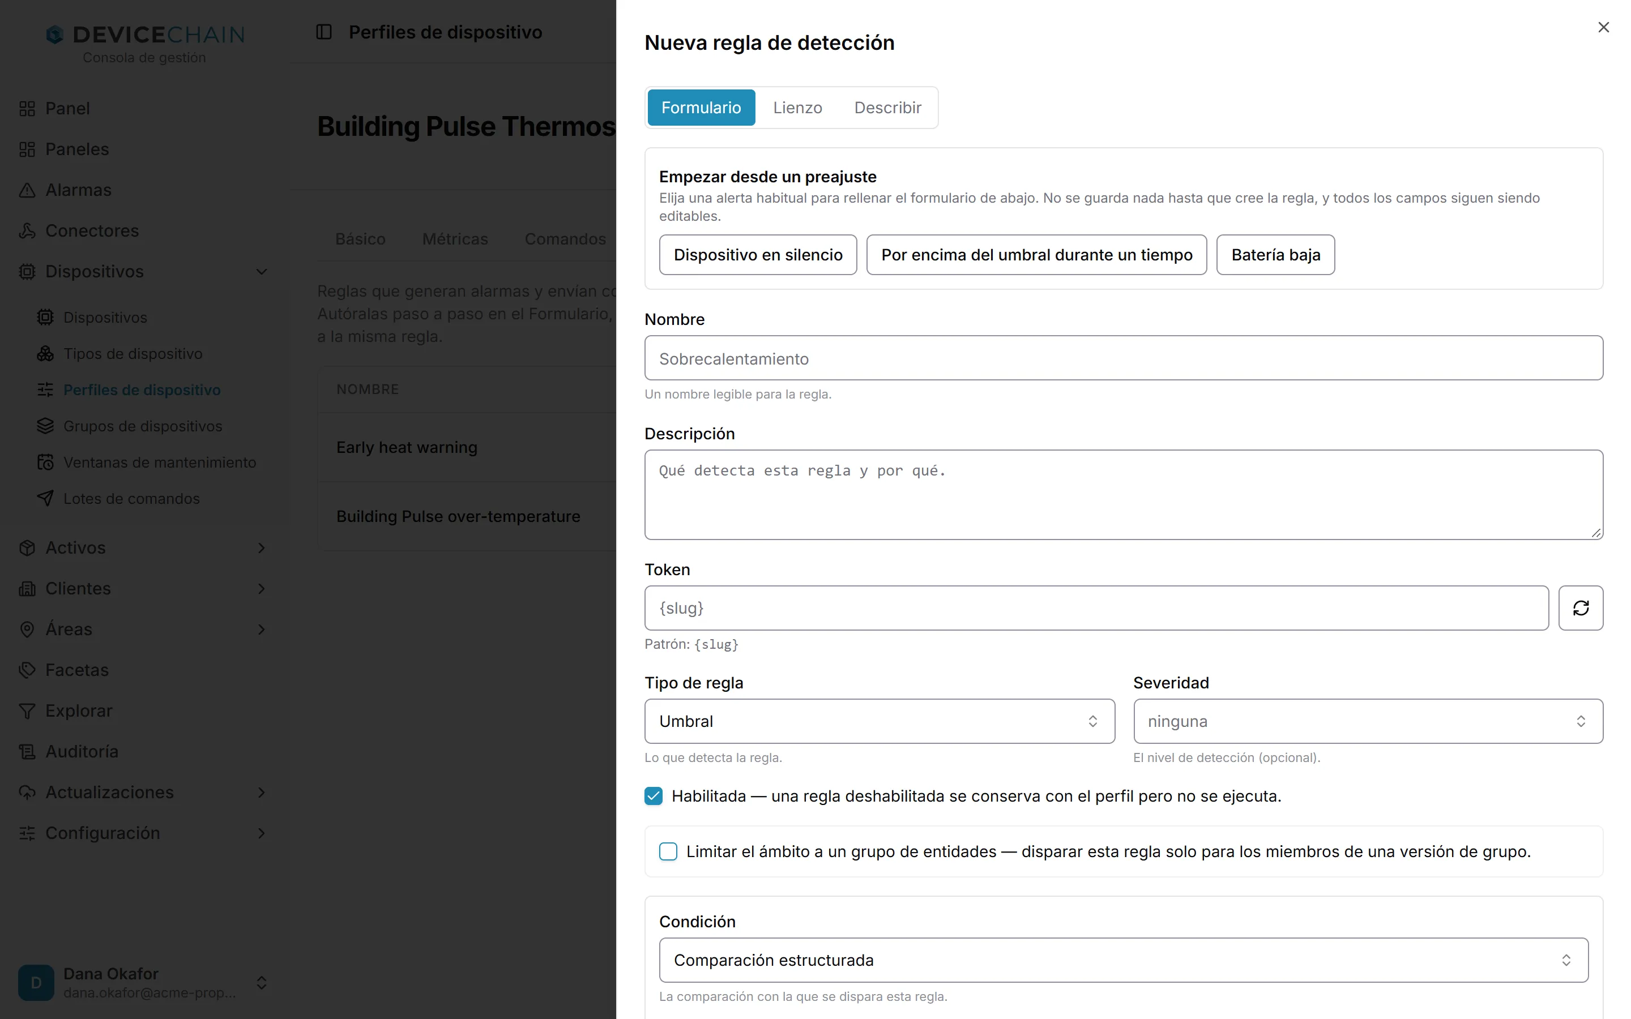Focus the Token input field
The width and height of the screenshot is (1631, 1019).
tap(1096, 608)
